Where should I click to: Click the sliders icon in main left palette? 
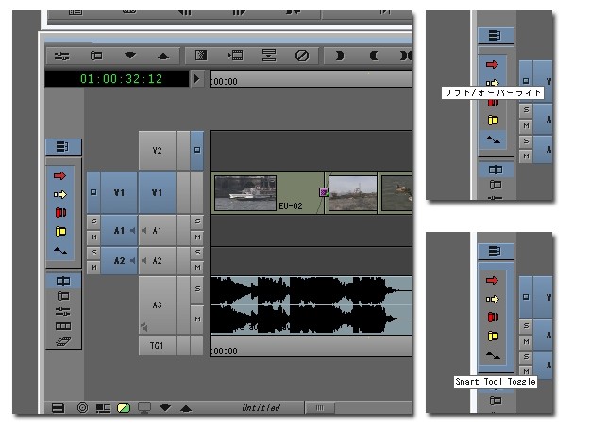63,311
